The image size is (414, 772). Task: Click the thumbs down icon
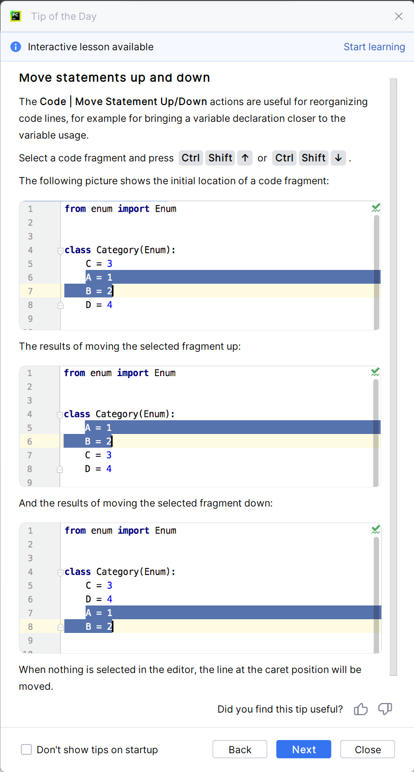[x=385, y=709]
